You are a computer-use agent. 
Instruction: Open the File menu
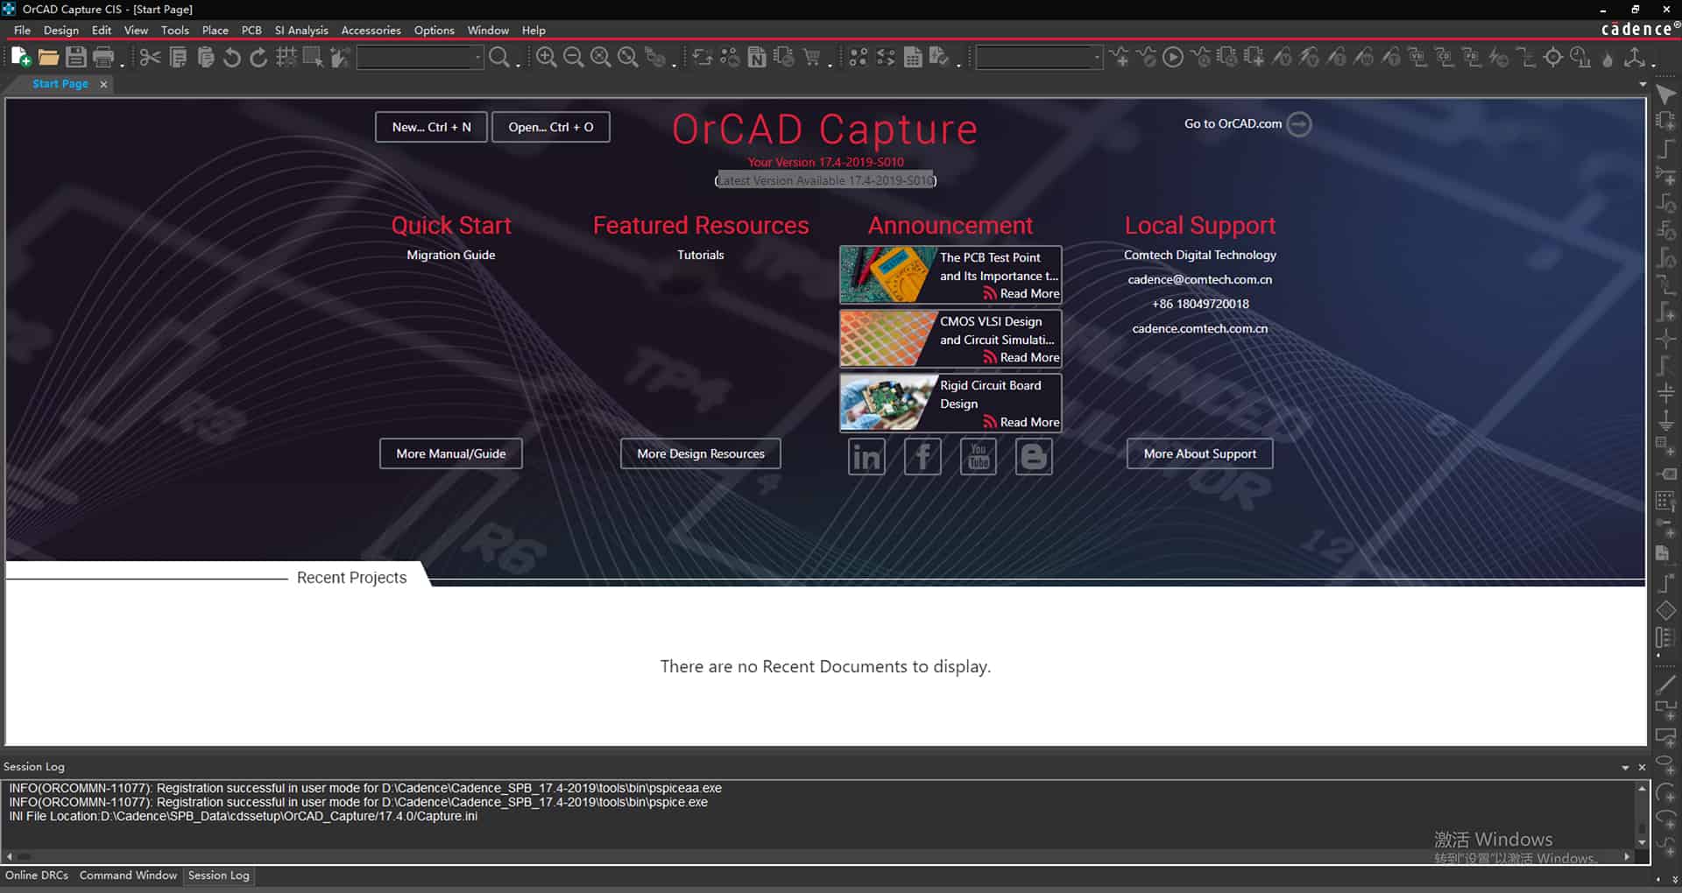point(22,30)
